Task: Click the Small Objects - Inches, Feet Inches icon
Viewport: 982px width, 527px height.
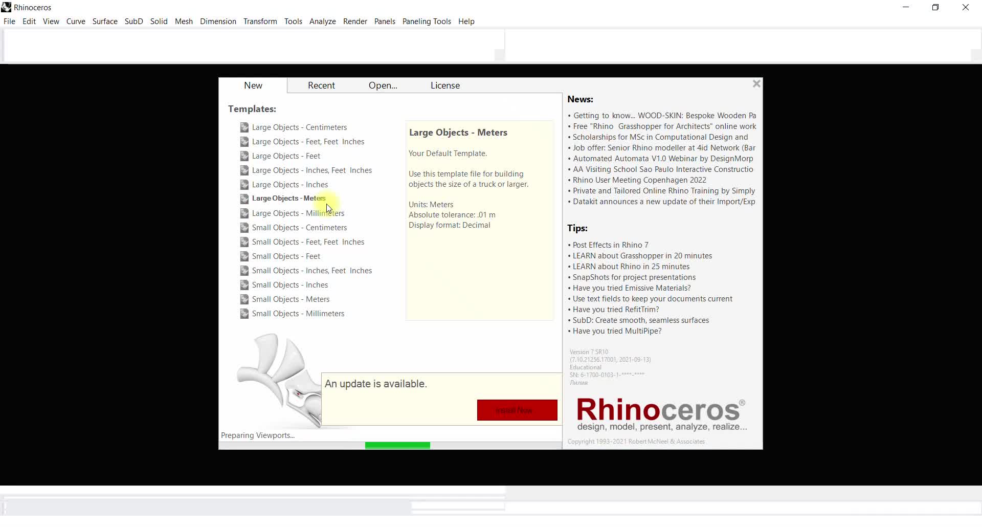Action: tap(244, 271)
